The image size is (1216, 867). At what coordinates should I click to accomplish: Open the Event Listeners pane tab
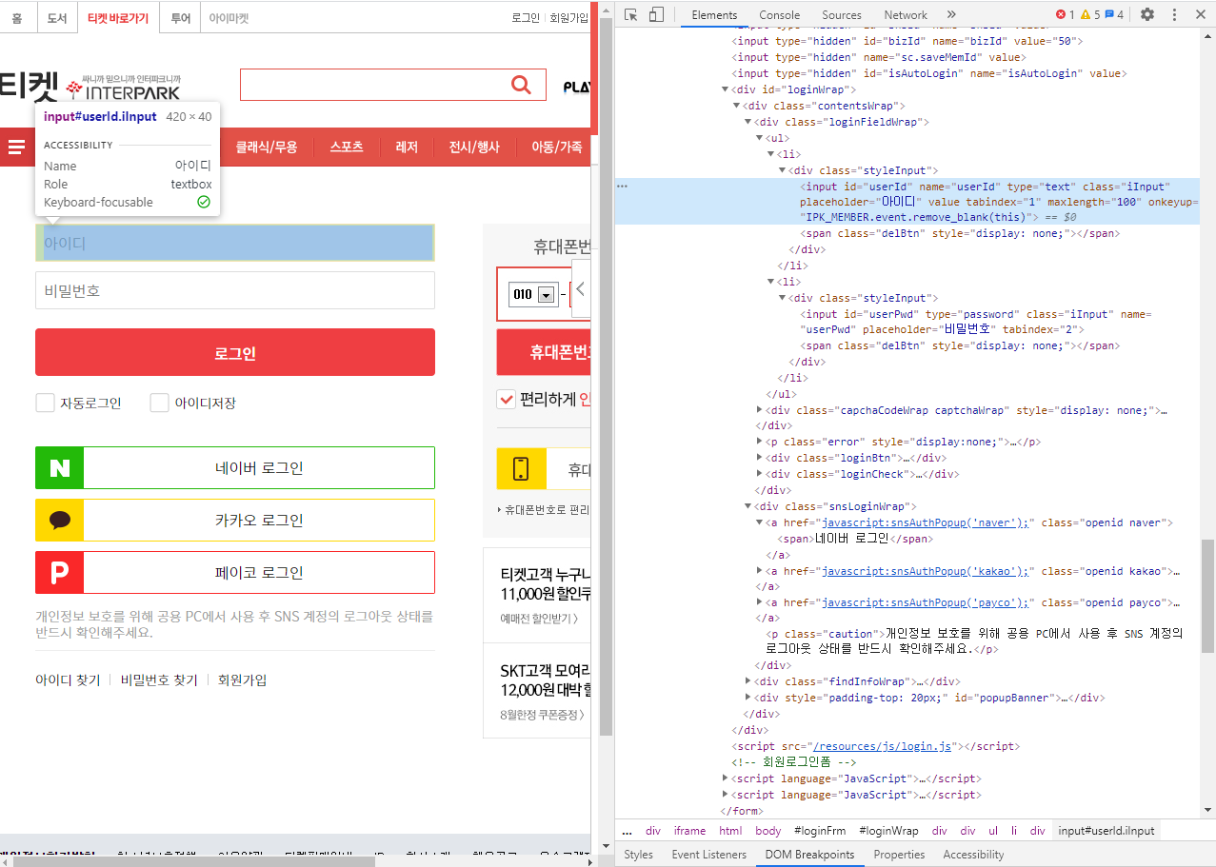tap(710, 855)
